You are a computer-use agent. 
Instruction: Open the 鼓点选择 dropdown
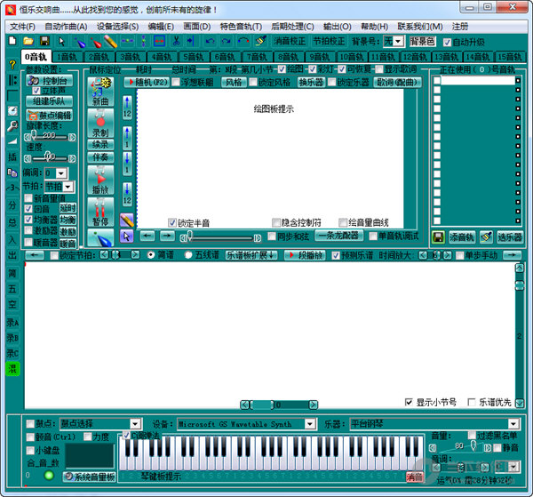135,424
